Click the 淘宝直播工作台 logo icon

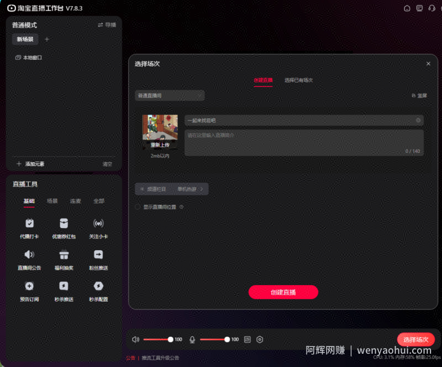coord(11,8)
